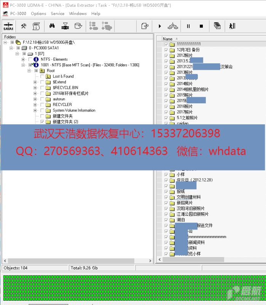Click the SATA1 port selector icon
Viewport: 266px width, 305px height.
point(8,26)
